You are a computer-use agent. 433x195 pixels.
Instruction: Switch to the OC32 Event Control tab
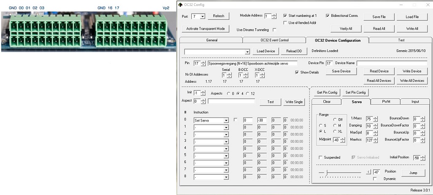[274, 40]
